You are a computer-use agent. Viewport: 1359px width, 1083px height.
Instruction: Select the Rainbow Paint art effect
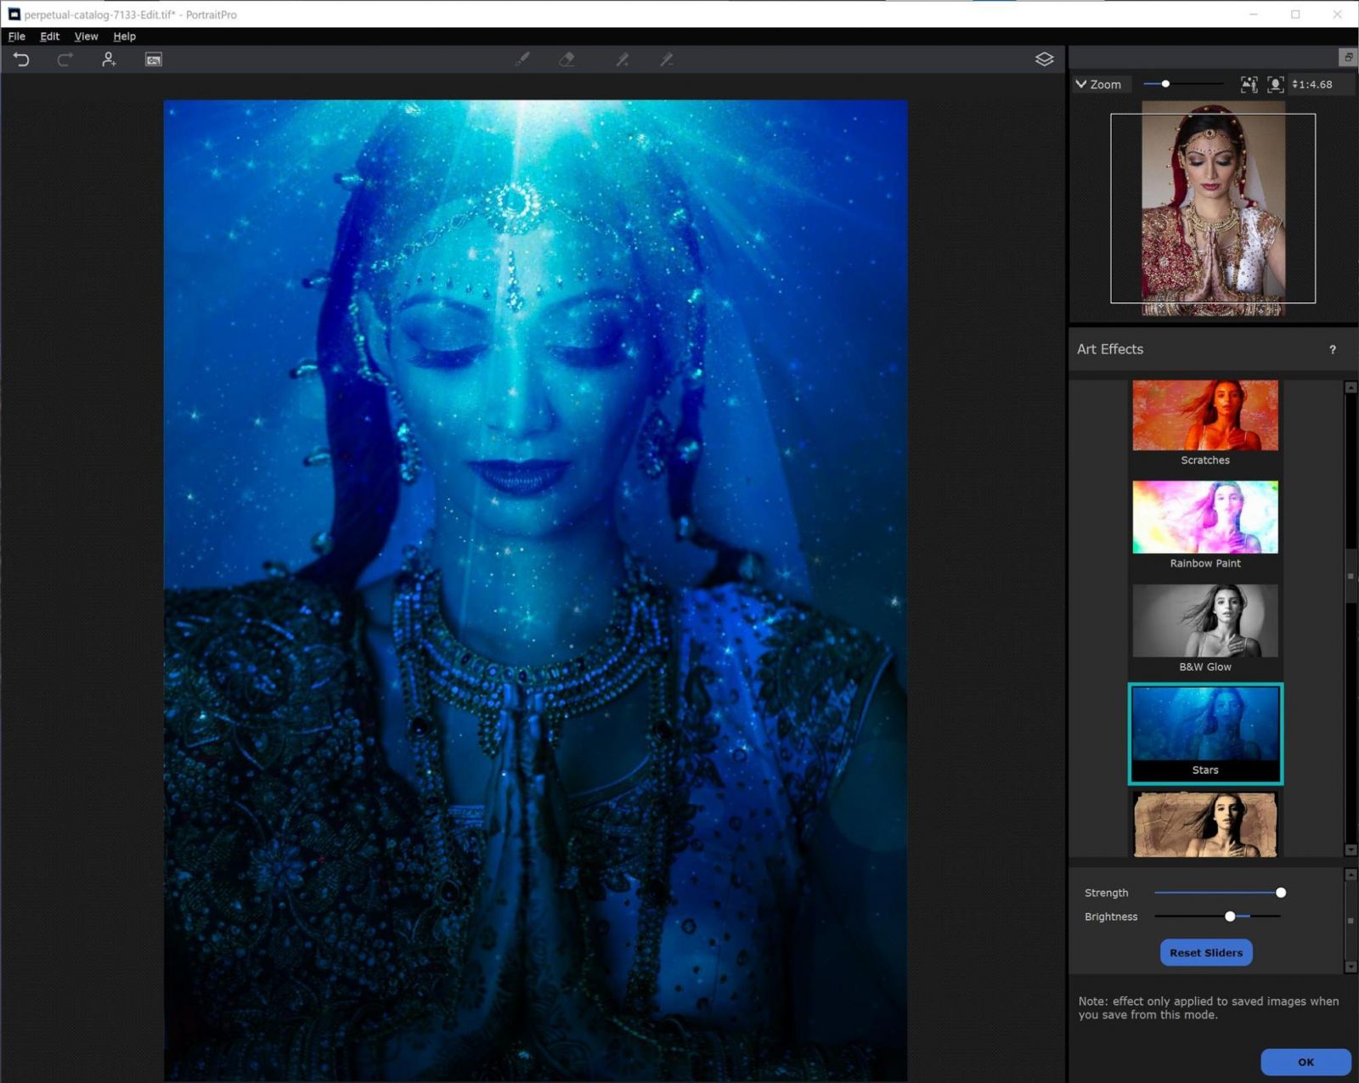1204,516
